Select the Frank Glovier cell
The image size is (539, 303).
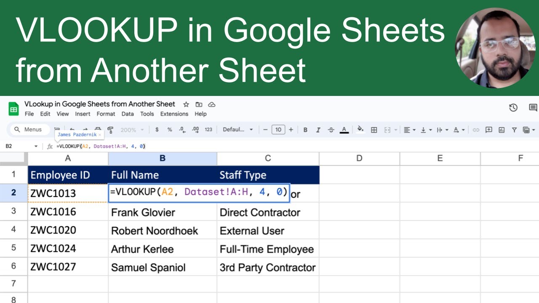click(163, 212)
